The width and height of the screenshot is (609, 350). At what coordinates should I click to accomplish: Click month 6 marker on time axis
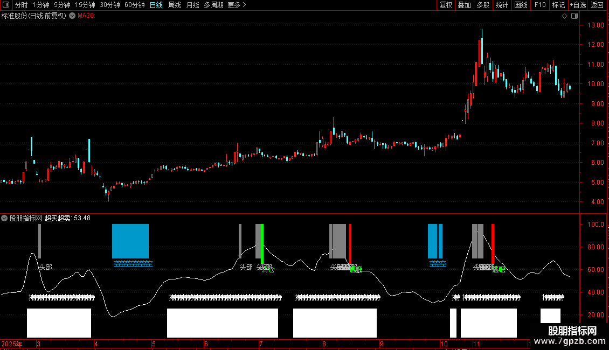tap(206, 344)
